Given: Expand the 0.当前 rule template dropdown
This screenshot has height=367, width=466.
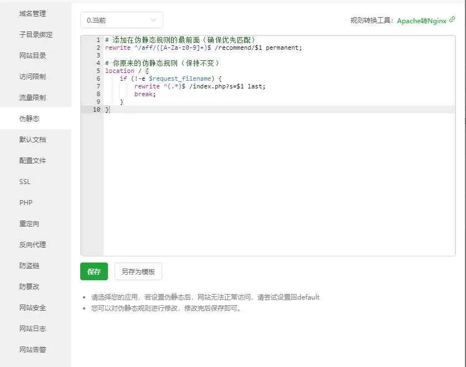Looking at the screenshot, I should click(x=122, y=20).
